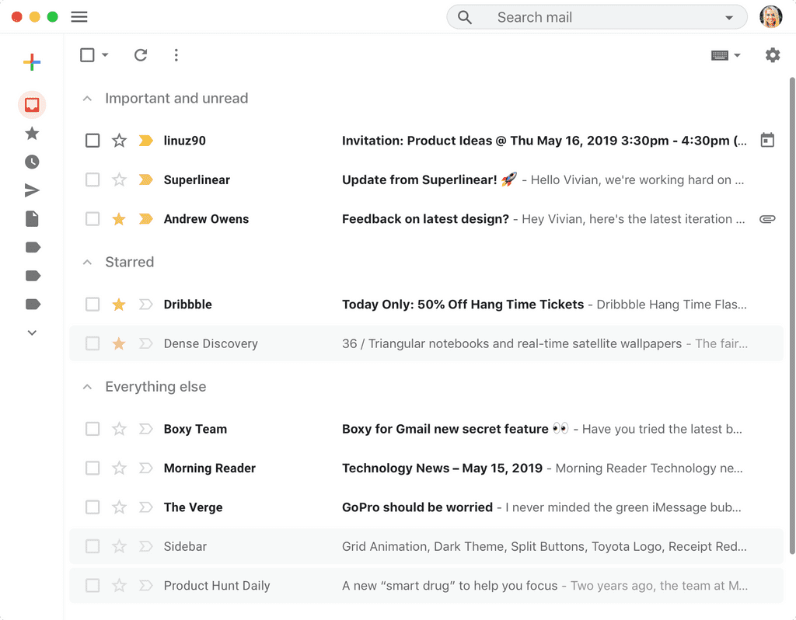Click the Sidebar sender name in list
This screenshot has height=620, width=796.
(185, 546)
